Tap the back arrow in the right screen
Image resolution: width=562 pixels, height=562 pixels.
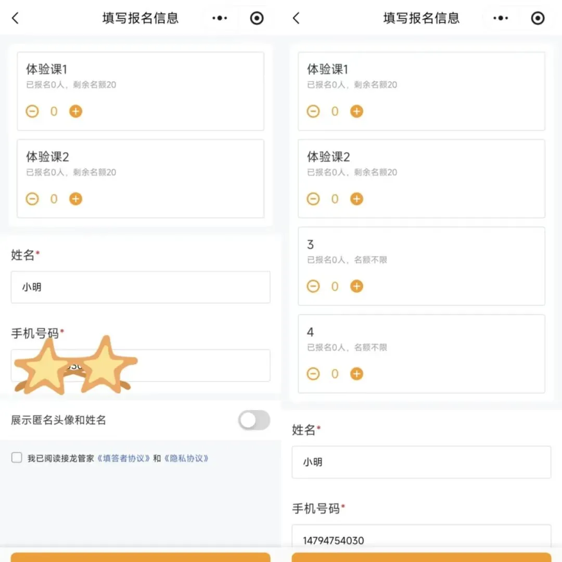(296, 18)
